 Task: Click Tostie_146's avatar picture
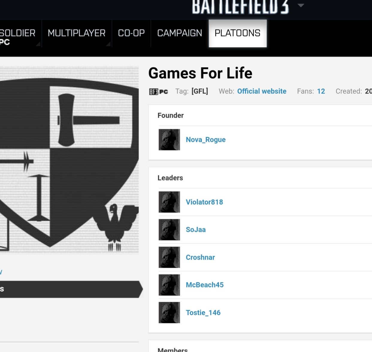tap(169, 313)
